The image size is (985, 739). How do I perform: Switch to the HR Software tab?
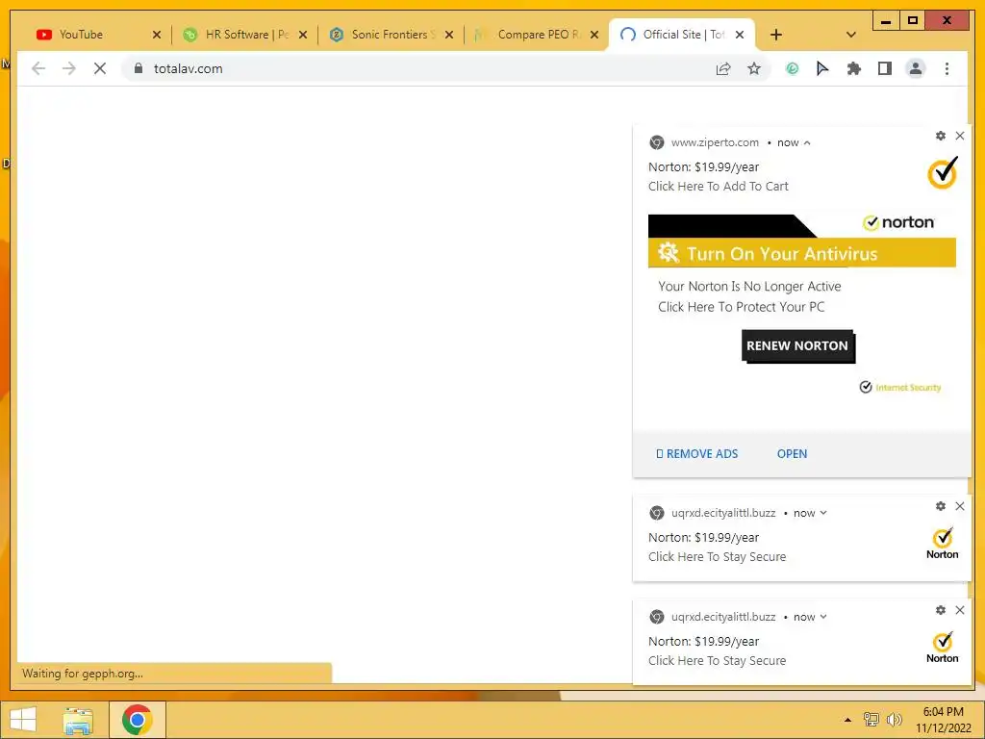coord(245,35)
